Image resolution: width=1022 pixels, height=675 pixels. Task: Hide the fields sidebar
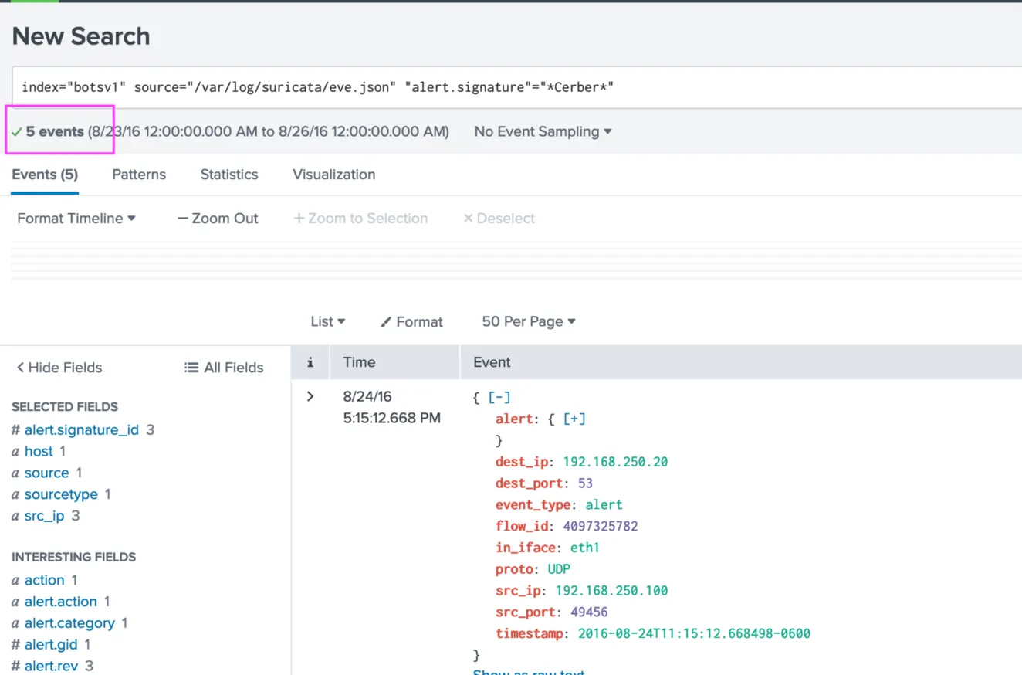point(59,368)
